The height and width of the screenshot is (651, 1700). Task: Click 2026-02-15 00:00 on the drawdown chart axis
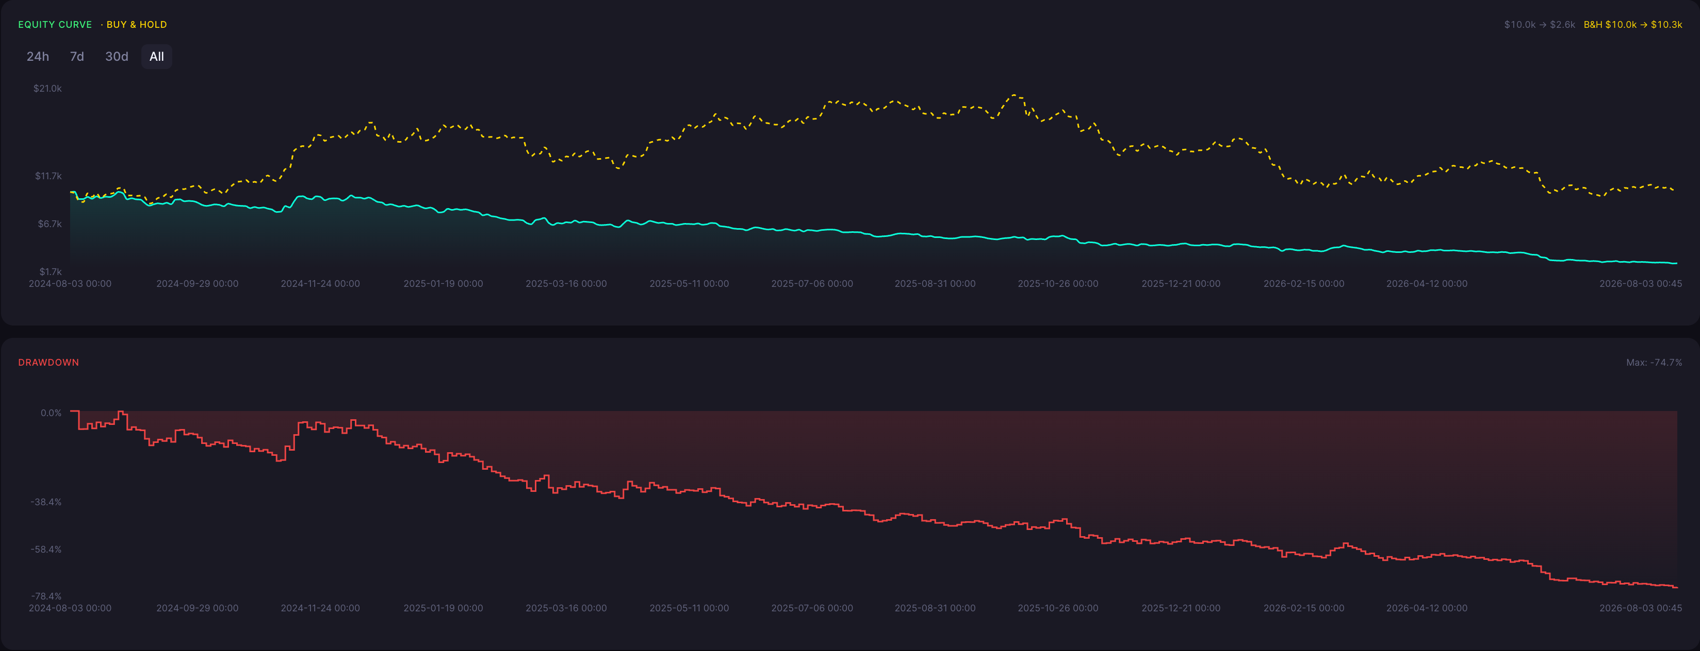point(1304,608)
